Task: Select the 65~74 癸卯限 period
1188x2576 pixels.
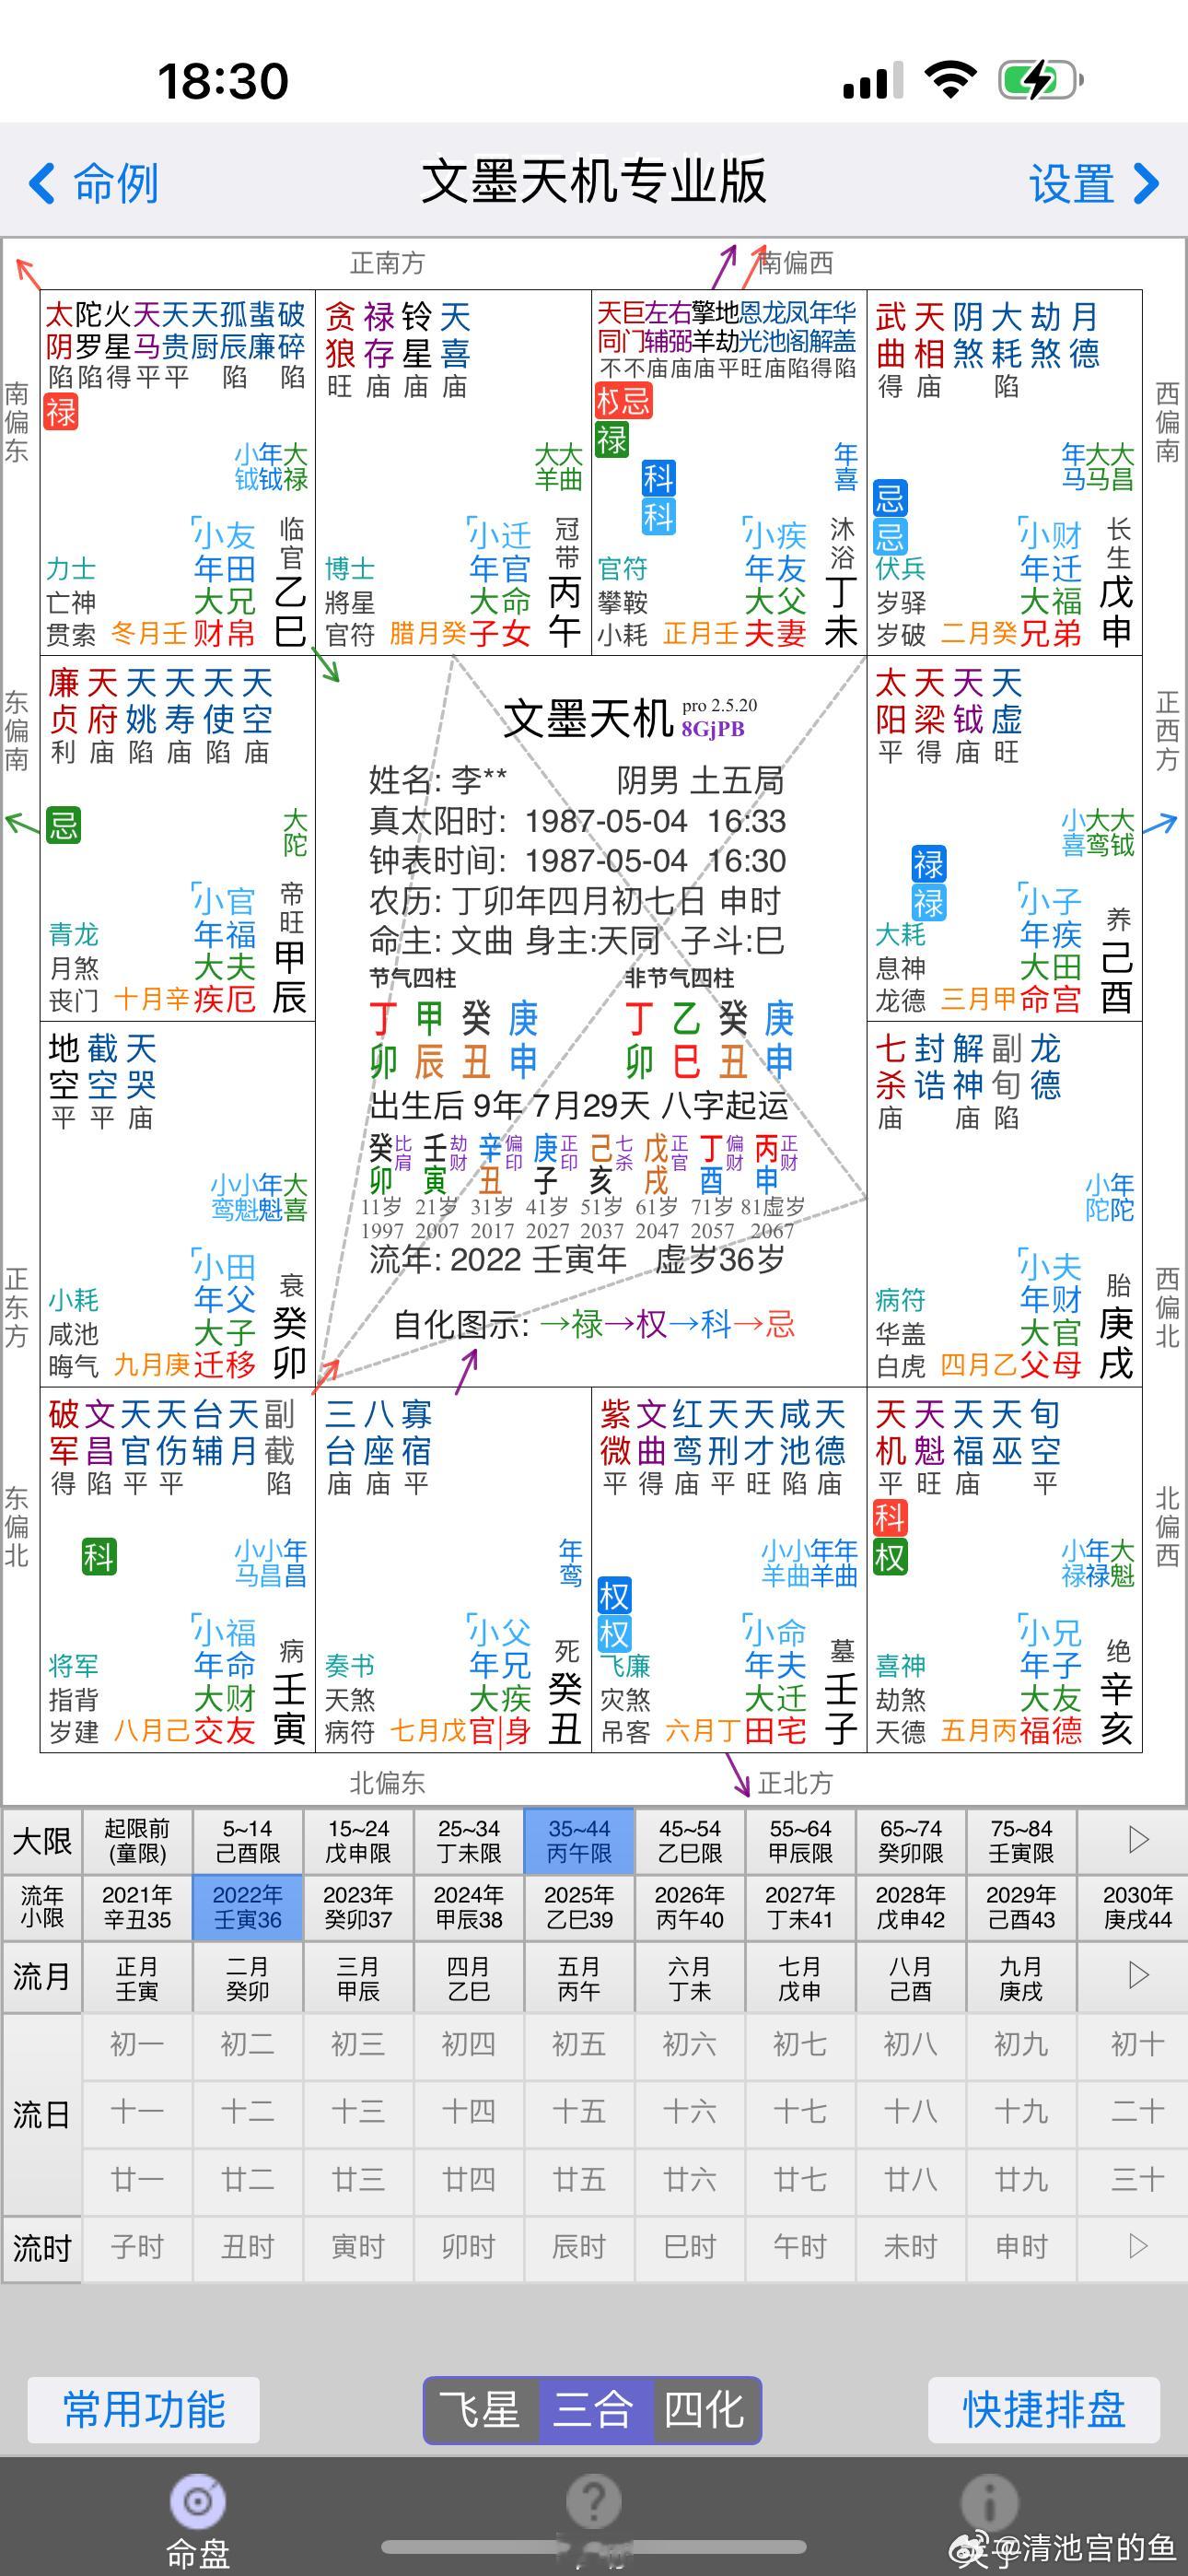Action: pyautogui.click(x=911, y=1840)
